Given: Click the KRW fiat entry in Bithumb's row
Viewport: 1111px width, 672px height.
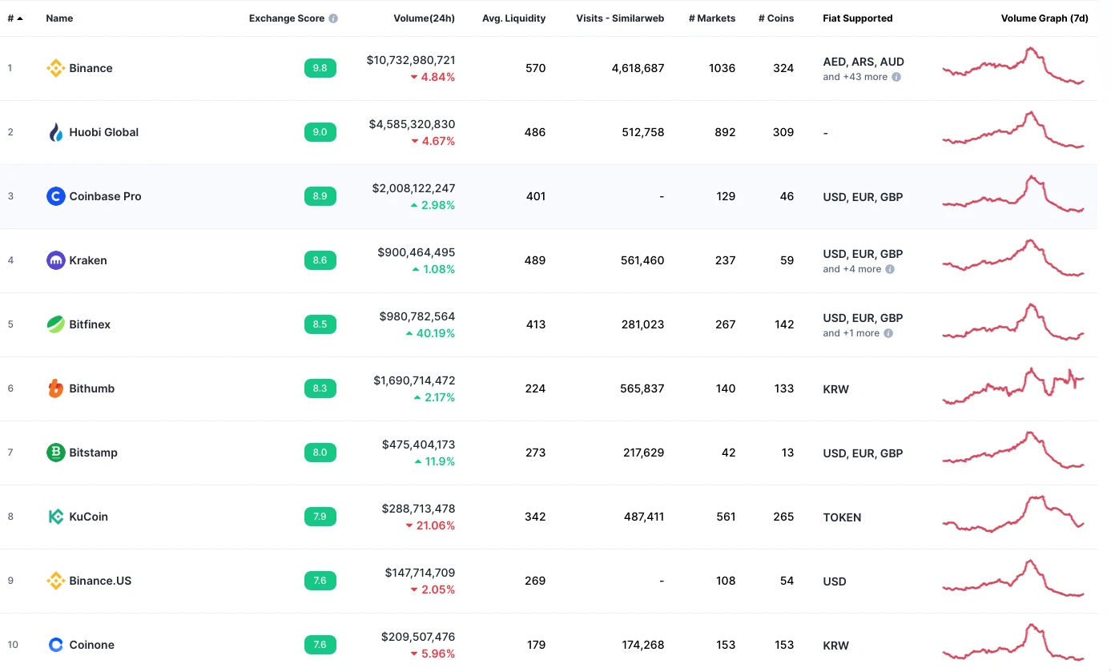Looking at the screenshot, I should click(835, 389).
